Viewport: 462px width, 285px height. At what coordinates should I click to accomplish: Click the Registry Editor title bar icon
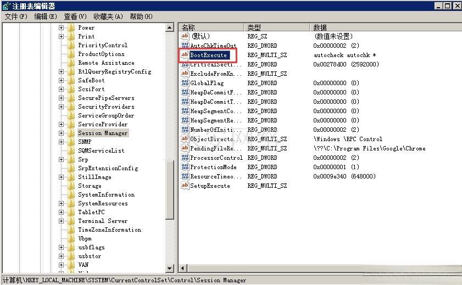5,5
